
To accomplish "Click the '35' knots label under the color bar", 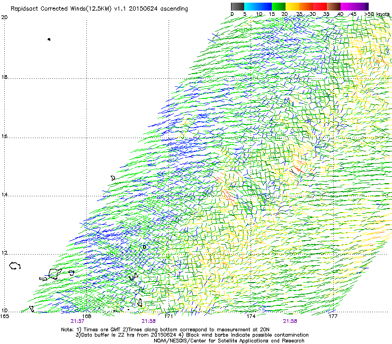I will [326, 14].
